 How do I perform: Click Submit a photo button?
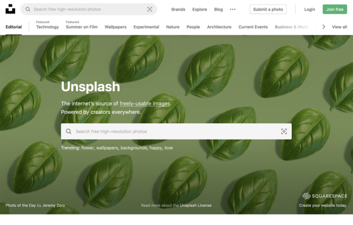(x=268, y=9)
